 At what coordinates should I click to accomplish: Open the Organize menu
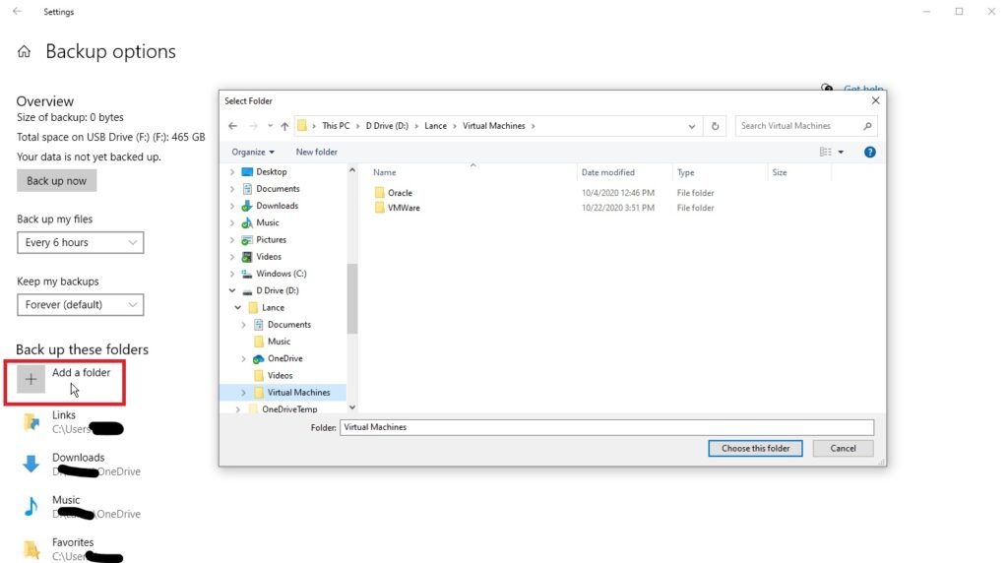(x=253, y=153)
